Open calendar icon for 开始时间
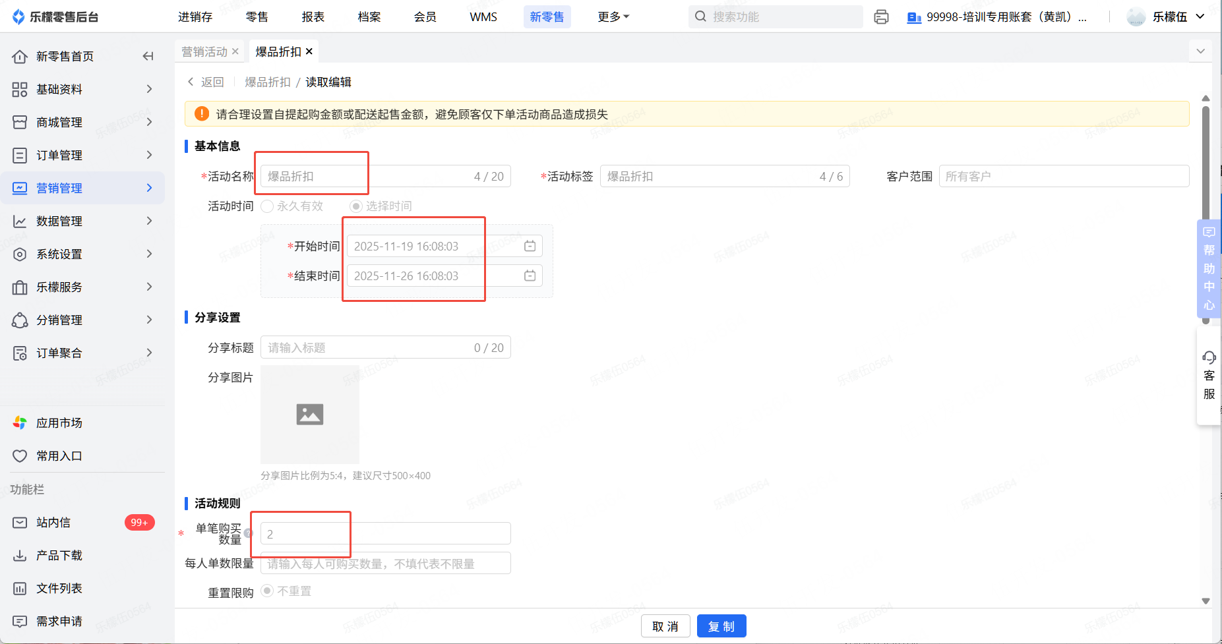This screenshot has height=644, width=1222. 530,246
